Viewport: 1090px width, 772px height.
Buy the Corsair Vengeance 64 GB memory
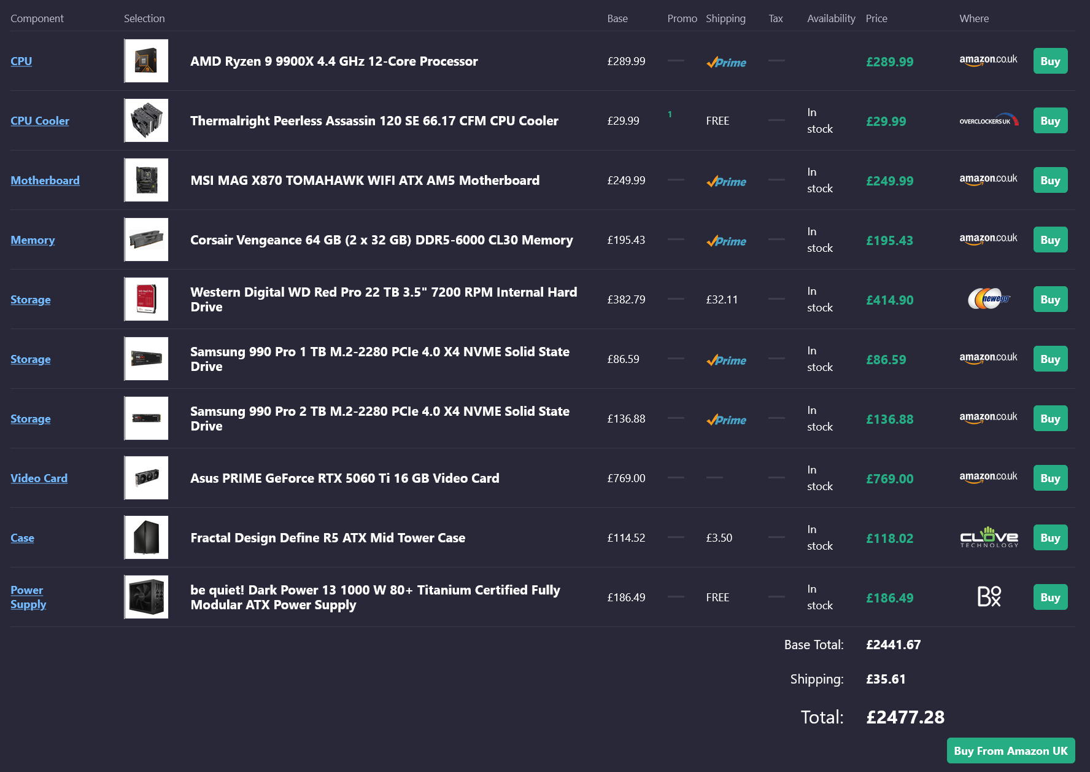(x=1050, y=240)
